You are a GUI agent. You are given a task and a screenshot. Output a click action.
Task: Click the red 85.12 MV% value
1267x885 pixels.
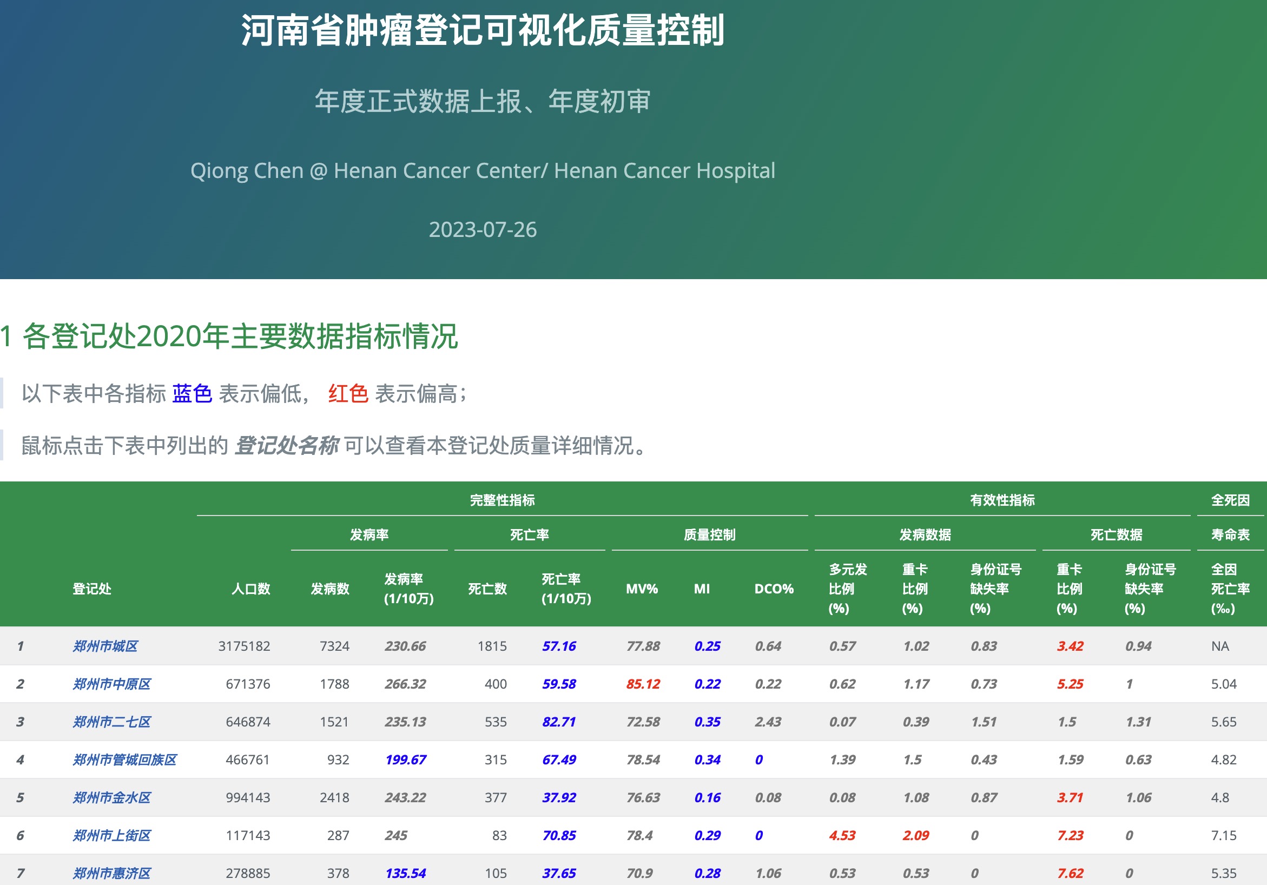[643, 684]
